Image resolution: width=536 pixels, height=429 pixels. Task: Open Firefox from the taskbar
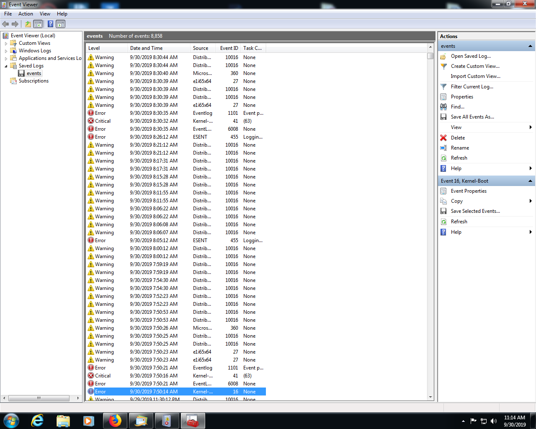[115, 421]
